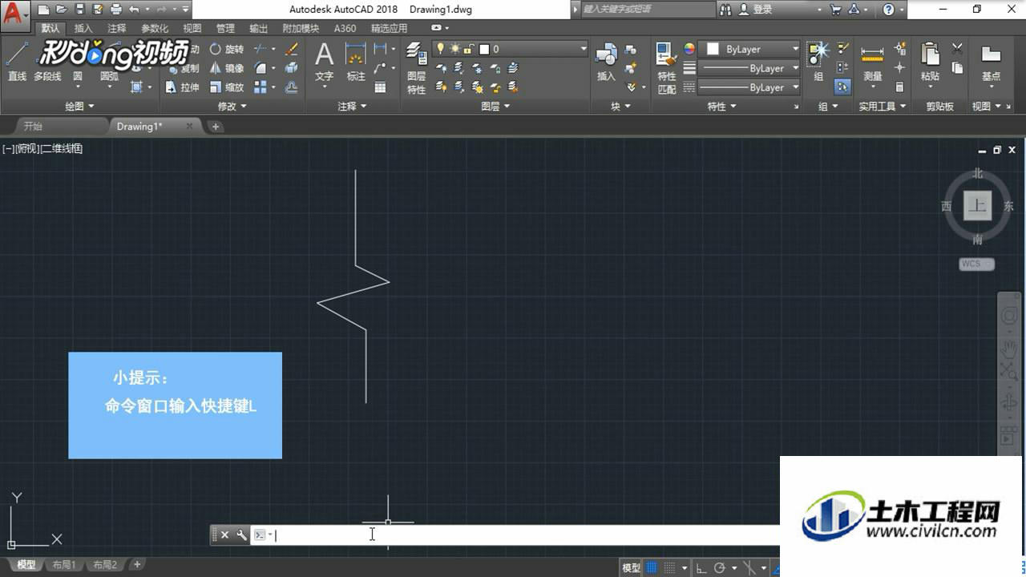Viewport: 1026px width, 577px height.
Task: Click the Insert block (插入) icon
Action: point(606,63)
